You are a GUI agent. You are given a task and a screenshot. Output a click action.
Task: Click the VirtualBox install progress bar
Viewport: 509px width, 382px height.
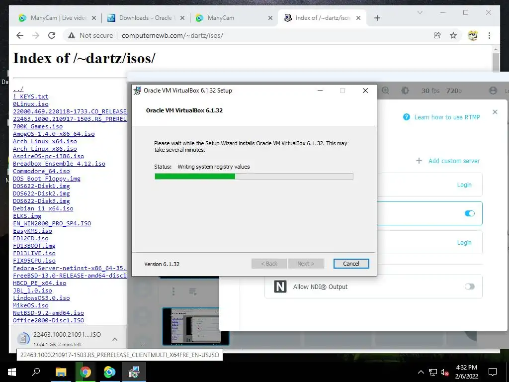pyautogui.click(x=254, y=177)
